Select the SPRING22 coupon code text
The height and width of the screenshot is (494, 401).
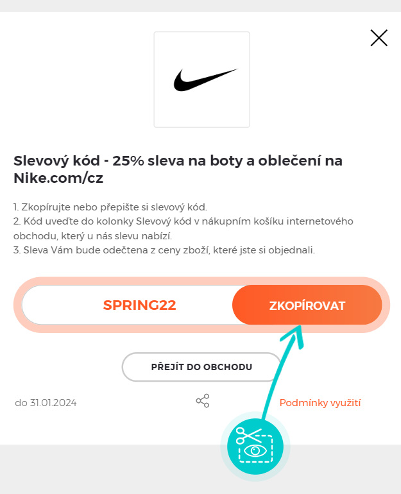coord(139,305)
